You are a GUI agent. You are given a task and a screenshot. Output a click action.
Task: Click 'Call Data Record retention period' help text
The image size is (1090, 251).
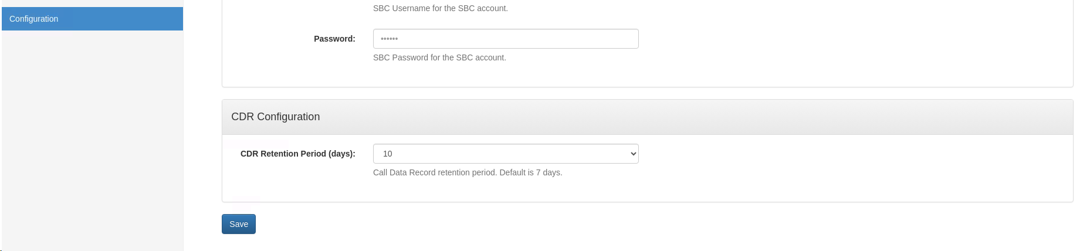(x=468, y=172)
